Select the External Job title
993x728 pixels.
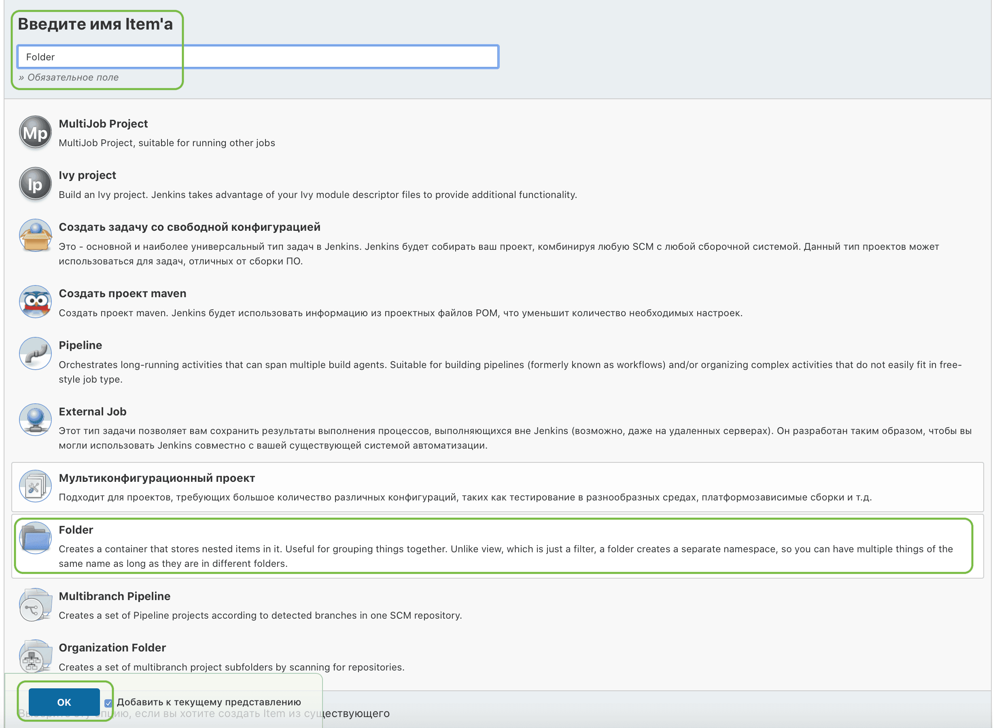coord(93,412)
